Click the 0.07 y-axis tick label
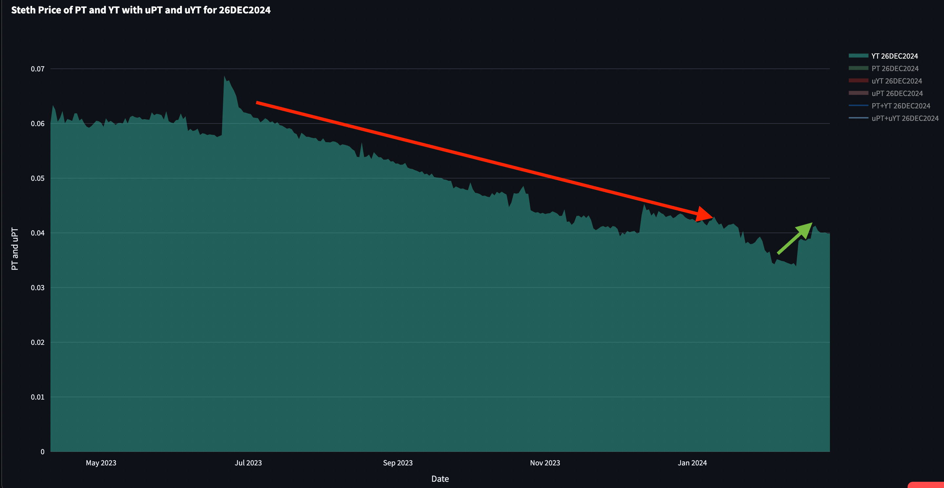This screenshot has height=488, width=944. tap(37, 69)
